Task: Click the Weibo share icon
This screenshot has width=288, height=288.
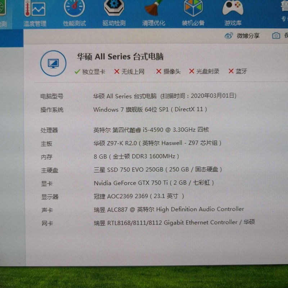Action: pyautogui.click(x=229, y=36)
